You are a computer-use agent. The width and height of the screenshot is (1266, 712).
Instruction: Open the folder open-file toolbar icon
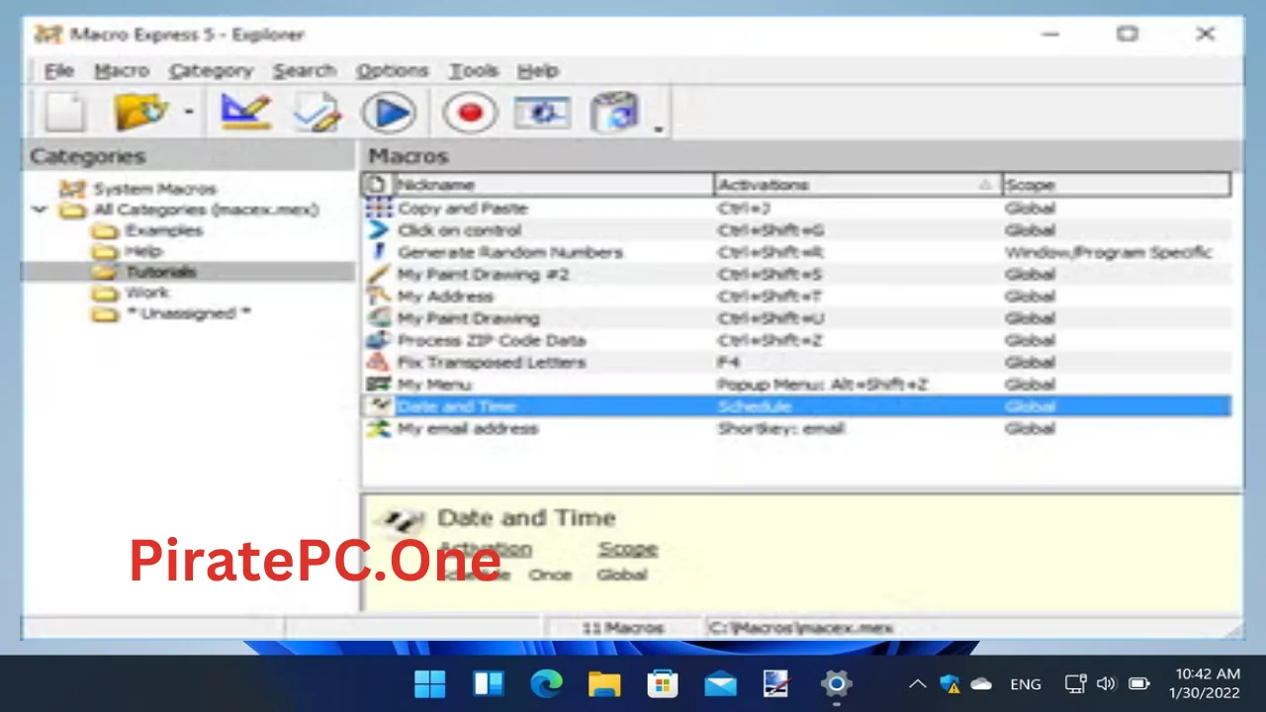coord(140,112)
